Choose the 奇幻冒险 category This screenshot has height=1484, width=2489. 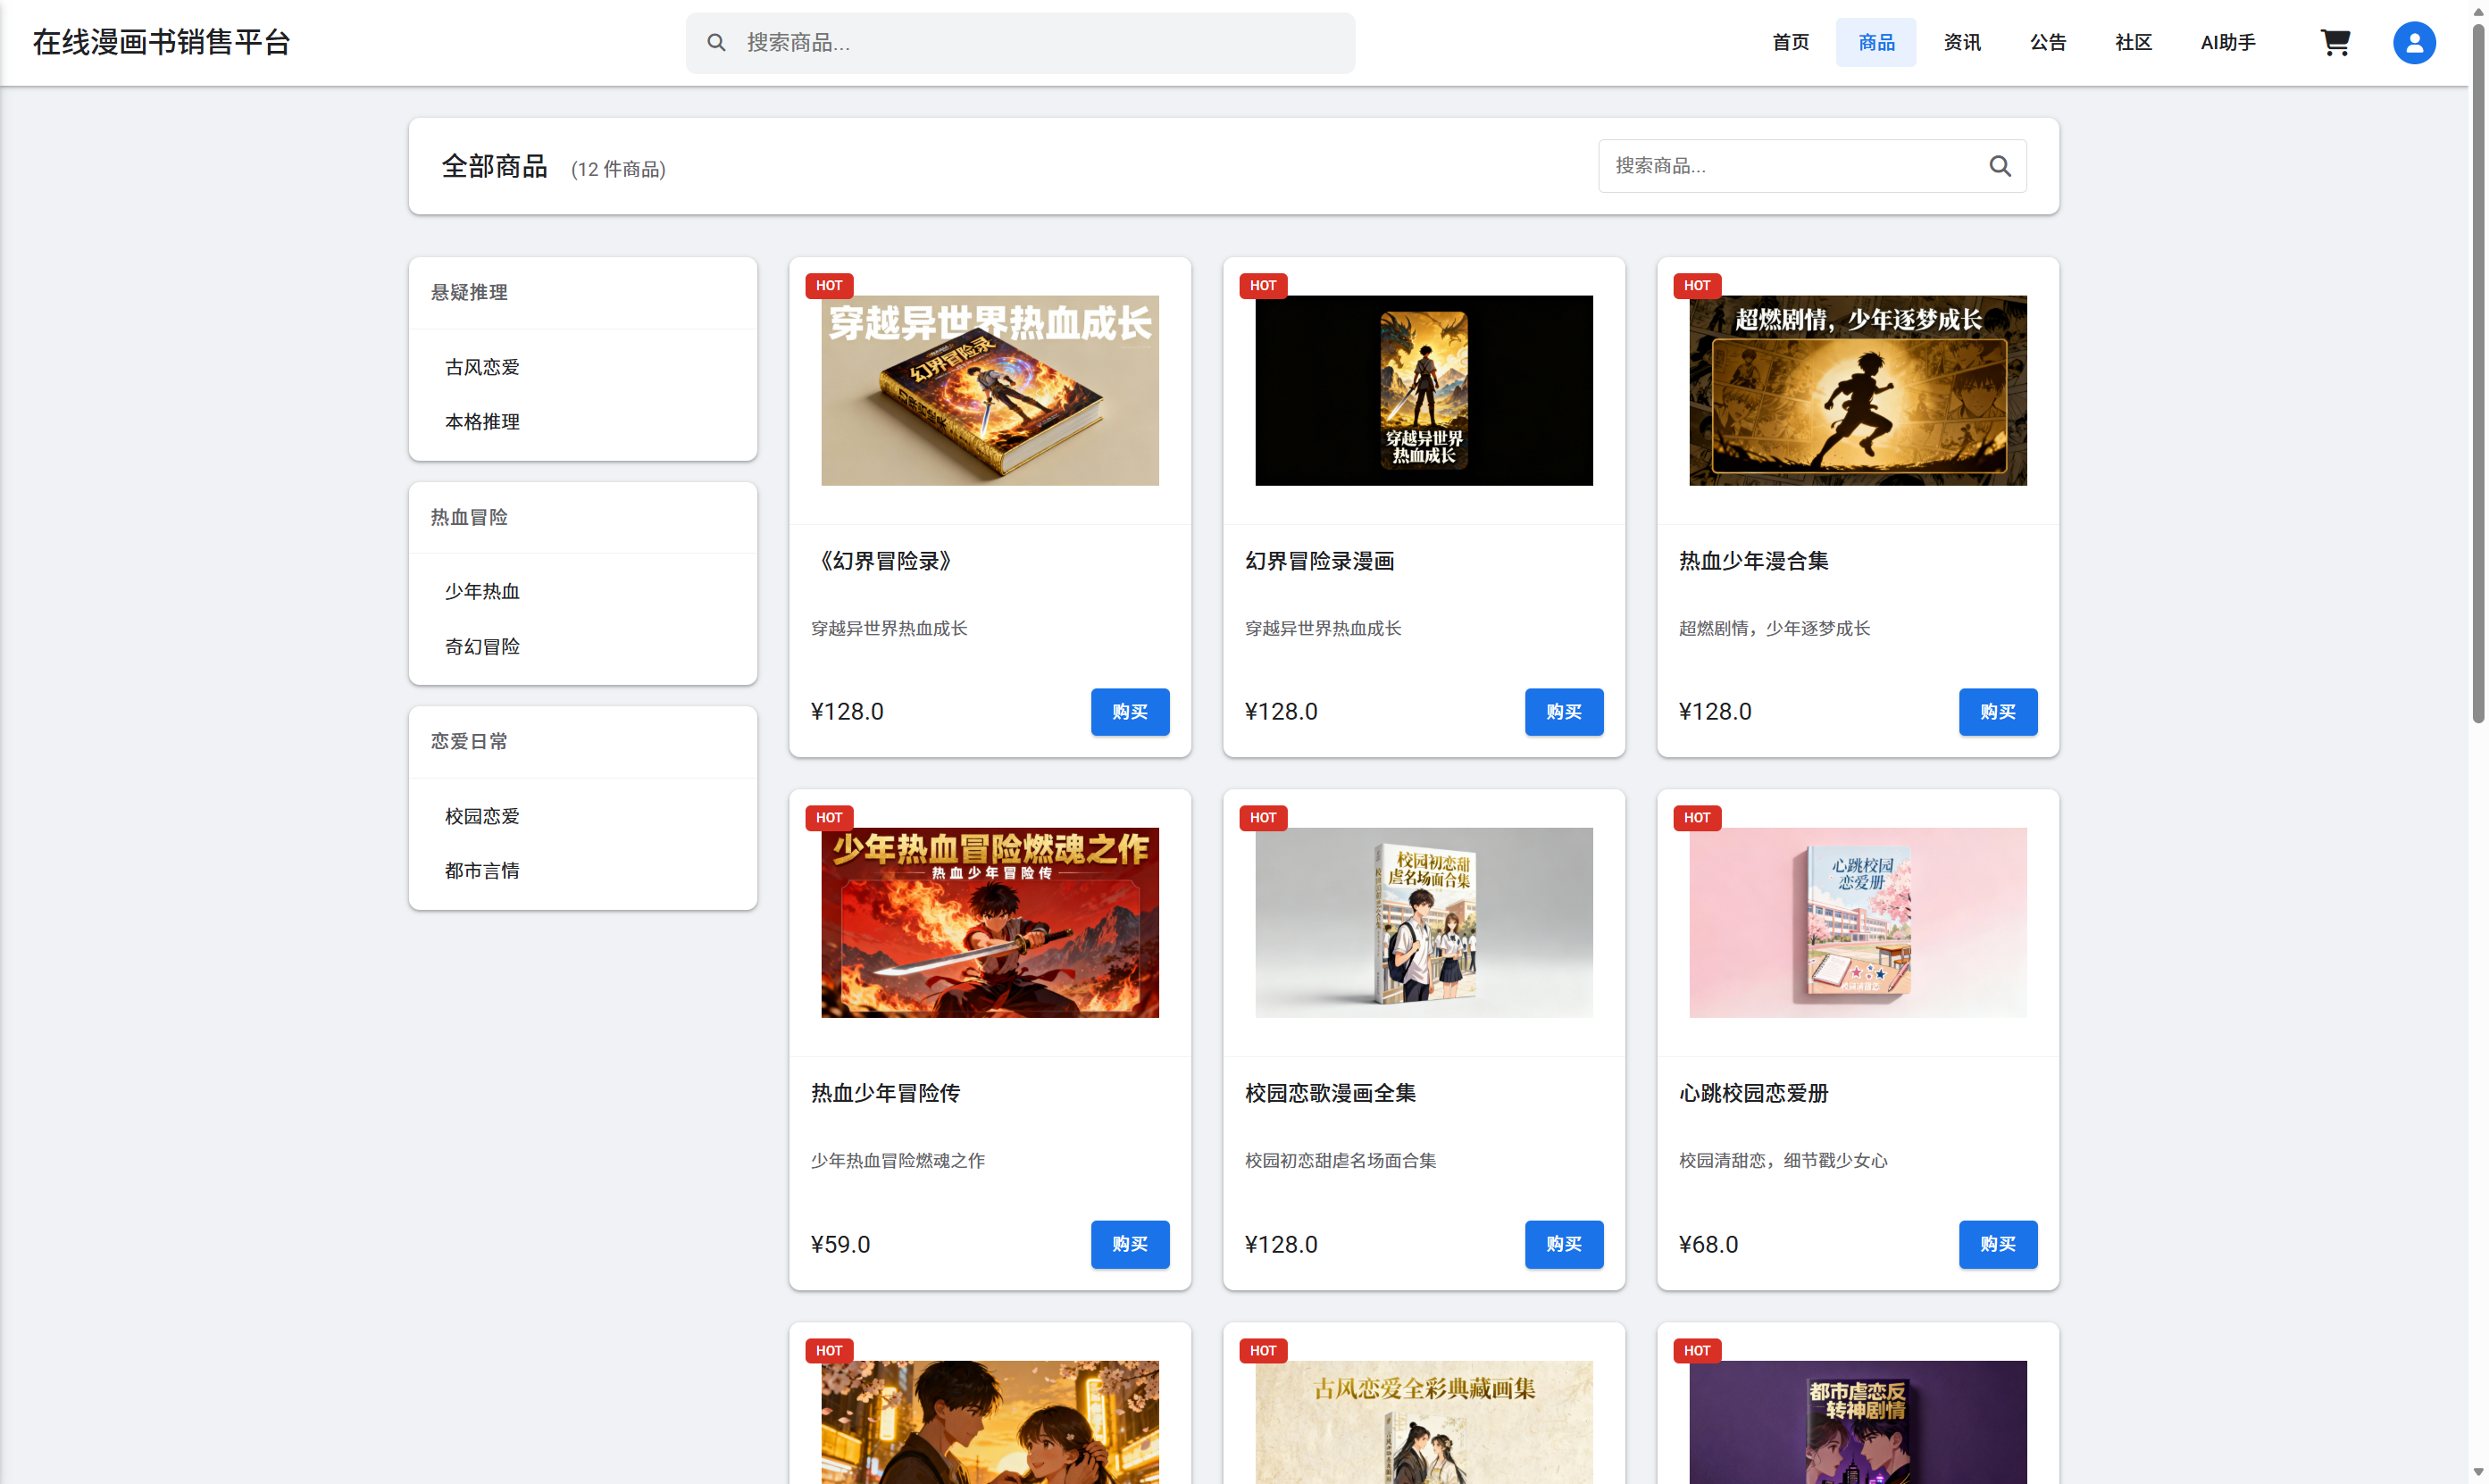481,646
